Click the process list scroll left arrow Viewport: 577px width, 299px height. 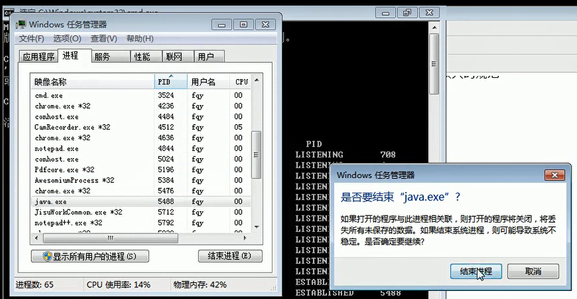point(36,238)
